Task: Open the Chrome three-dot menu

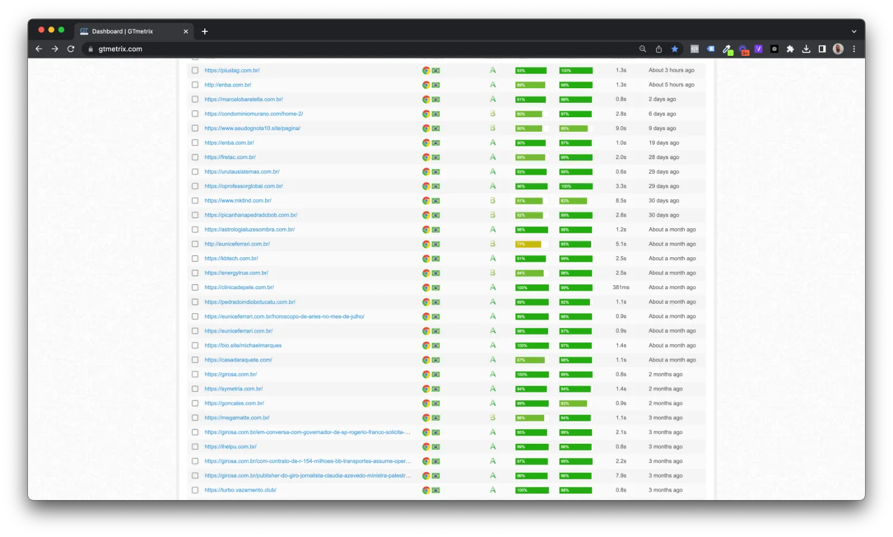Action: click(854, 49)
